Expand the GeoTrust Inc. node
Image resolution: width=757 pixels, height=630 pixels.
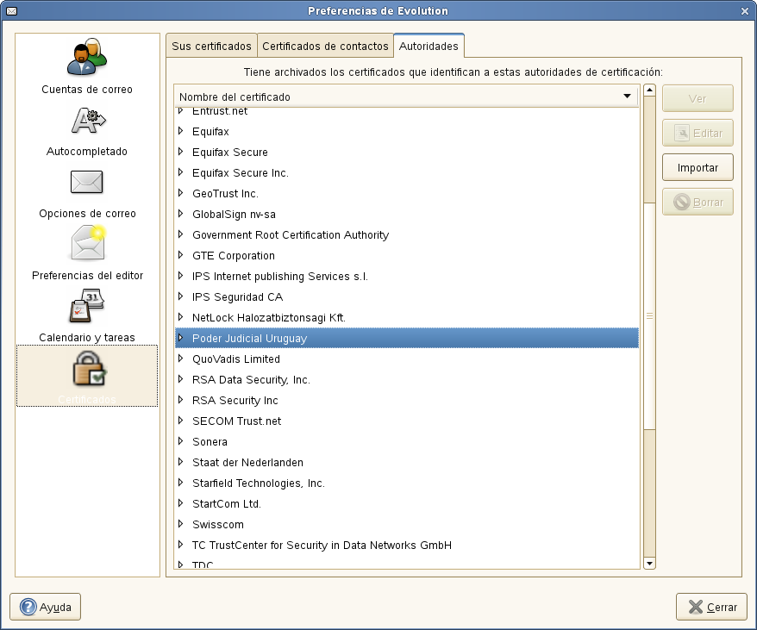click(x=180, y=193)
